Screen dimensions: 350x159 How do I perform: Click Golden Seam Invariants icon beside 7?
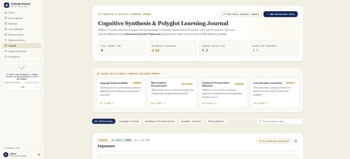(254, 50)
